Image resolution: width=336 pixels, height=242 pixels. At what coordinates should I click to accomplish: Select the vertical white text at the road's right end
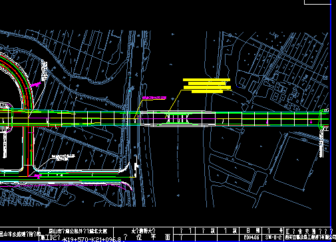[x=321, y=143]
